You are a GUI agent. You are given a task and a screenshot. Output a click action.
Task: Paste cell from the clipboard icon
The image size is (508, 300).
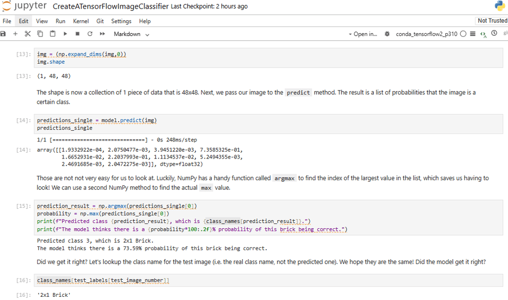tap(53, 34)
